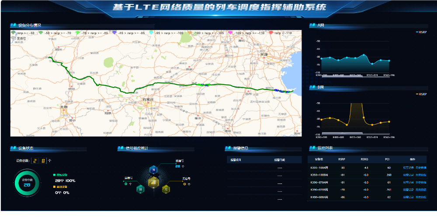Click the B网 chart zoom slider bar
Screen dimensions: 437x218
[352, 133]
